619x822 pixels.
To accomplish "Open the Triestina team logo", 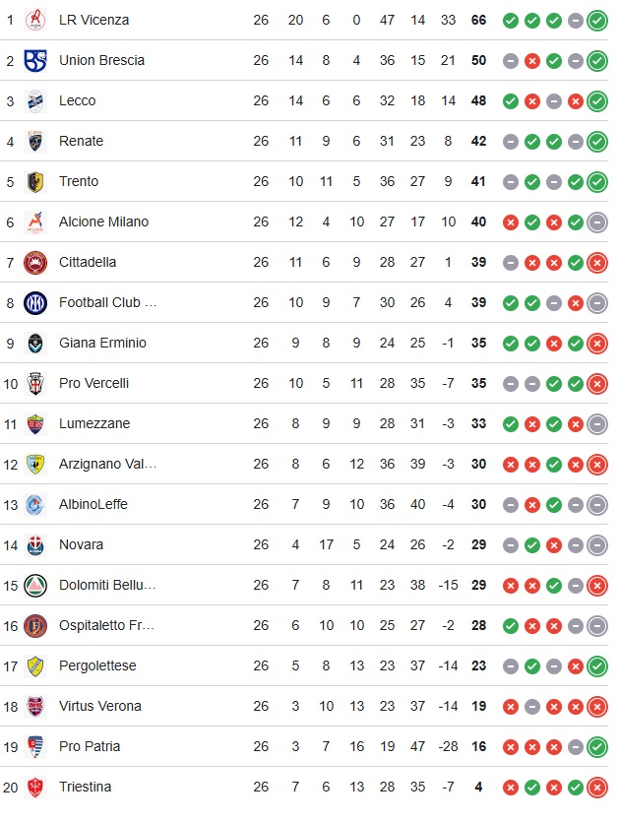I will click(35, 787).
